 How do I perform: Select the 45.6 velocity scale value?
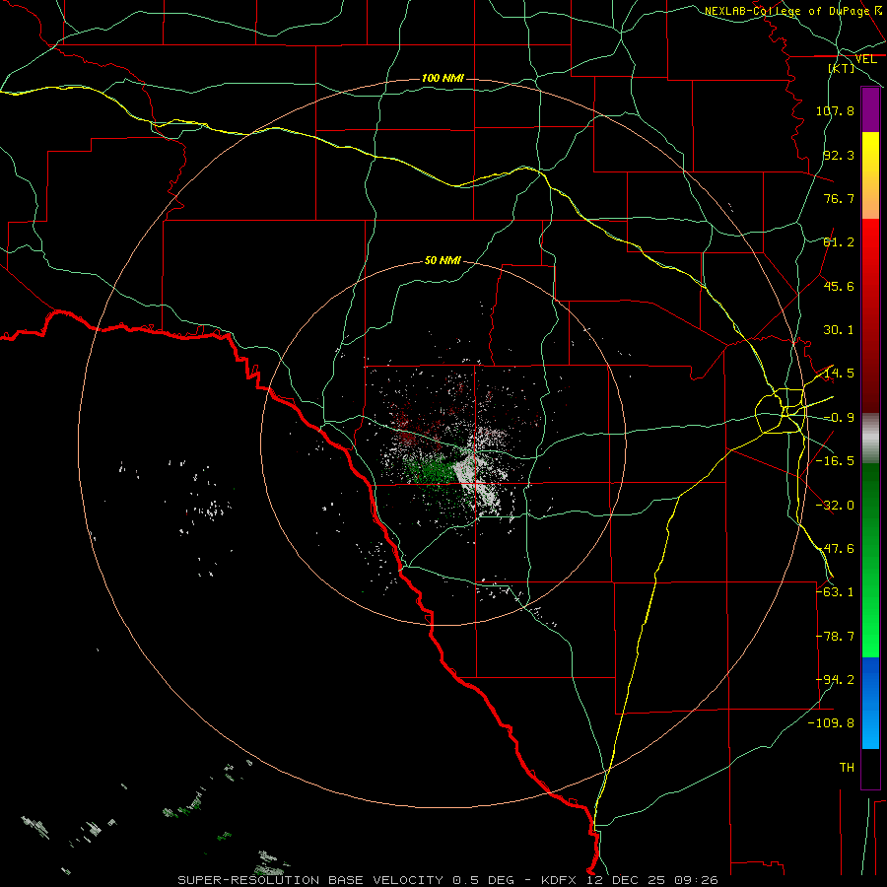839,286
